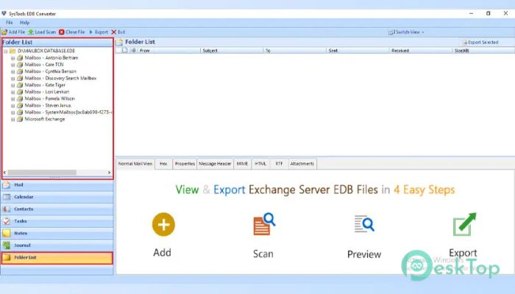Click the Mail envelope icon in sidebar

[x=7, y=185]
